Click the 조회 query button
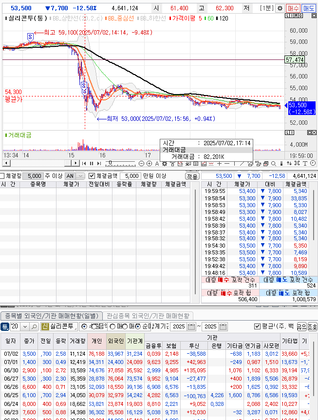 312,326
